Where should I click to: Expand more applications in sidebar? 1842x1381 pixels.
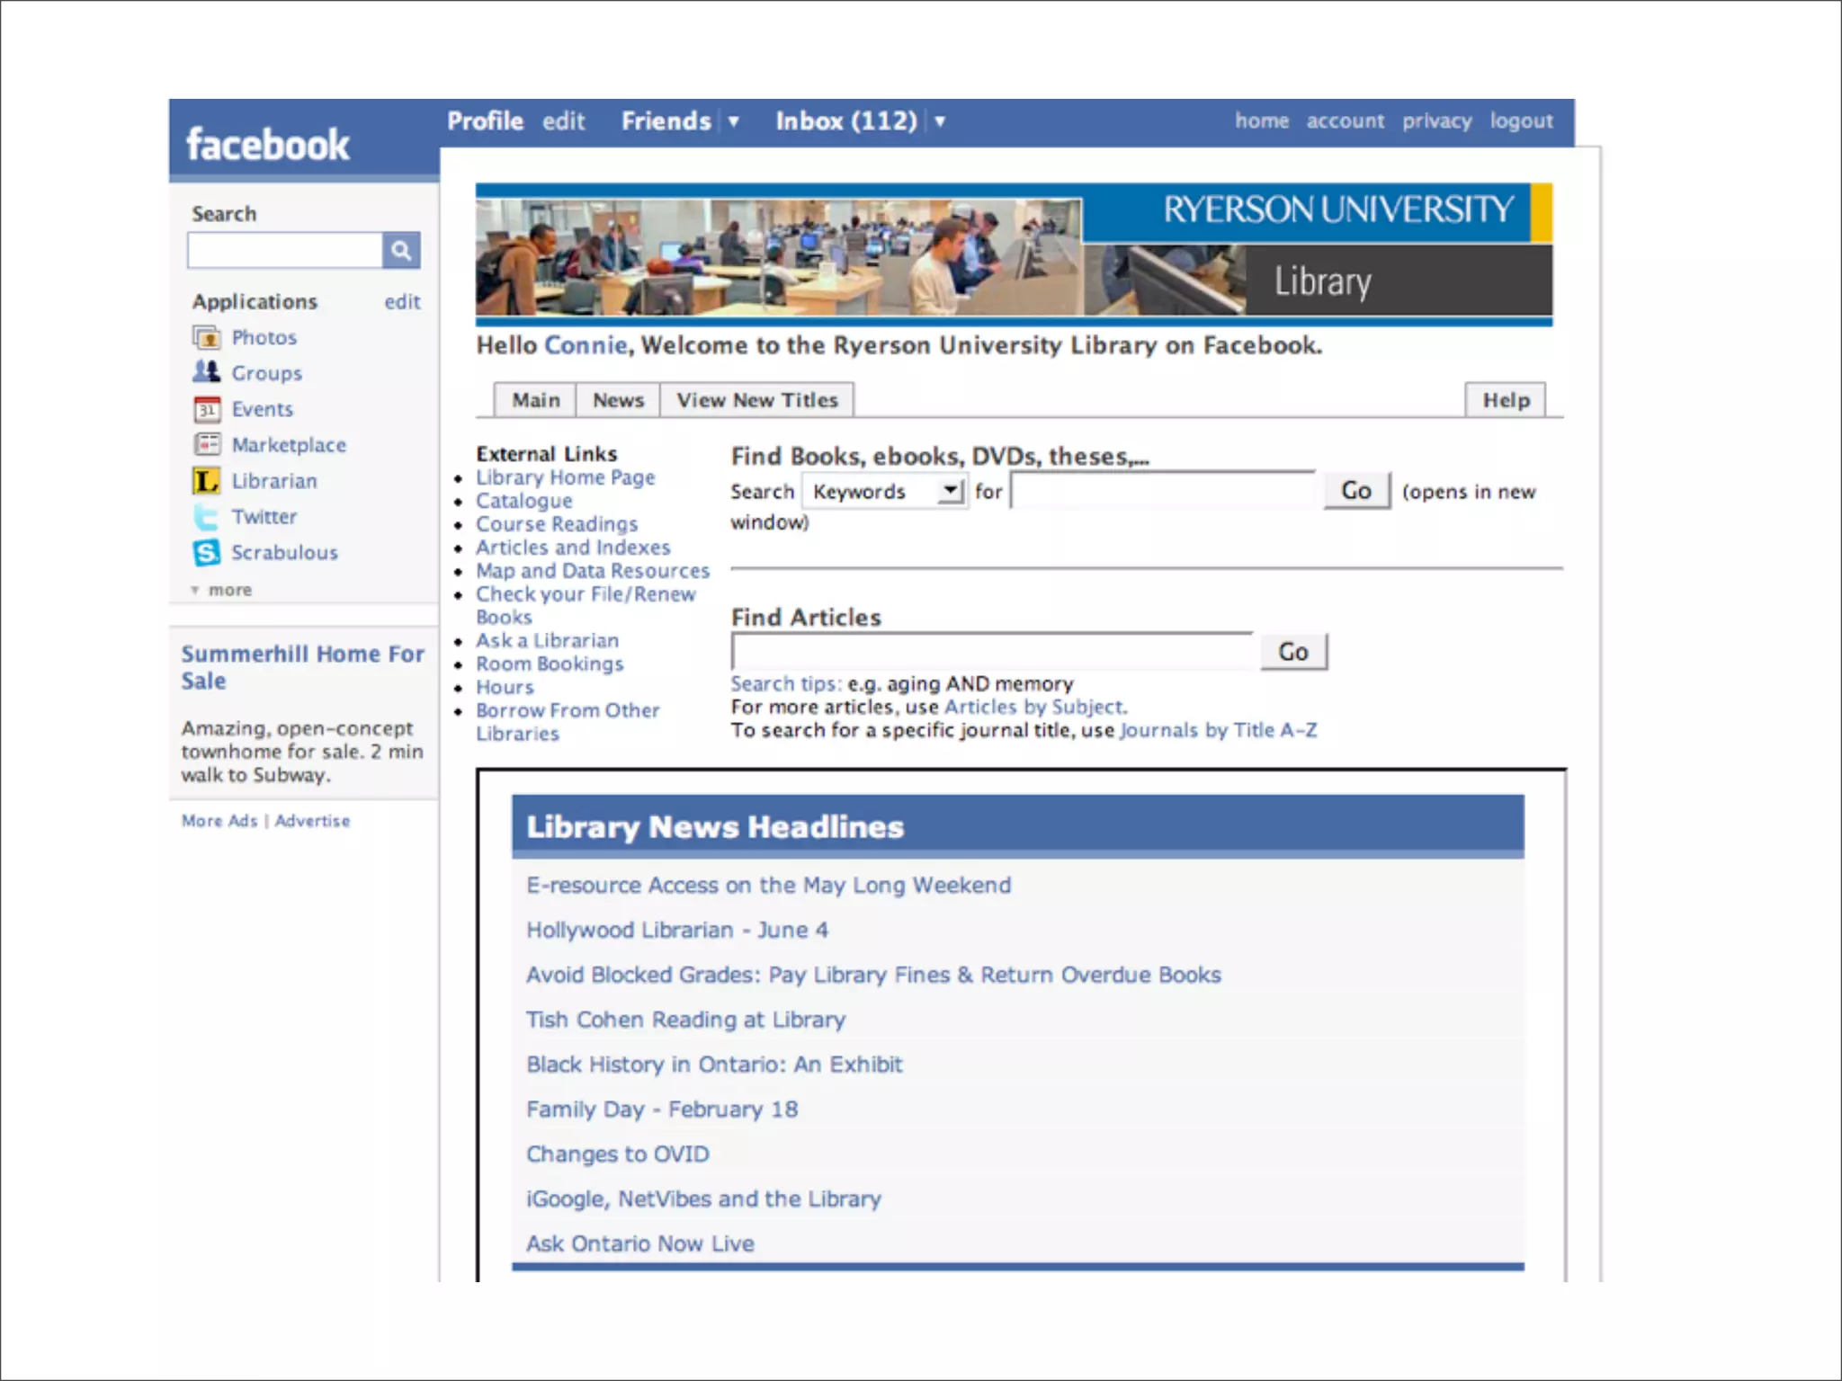(x=221, y=590)
